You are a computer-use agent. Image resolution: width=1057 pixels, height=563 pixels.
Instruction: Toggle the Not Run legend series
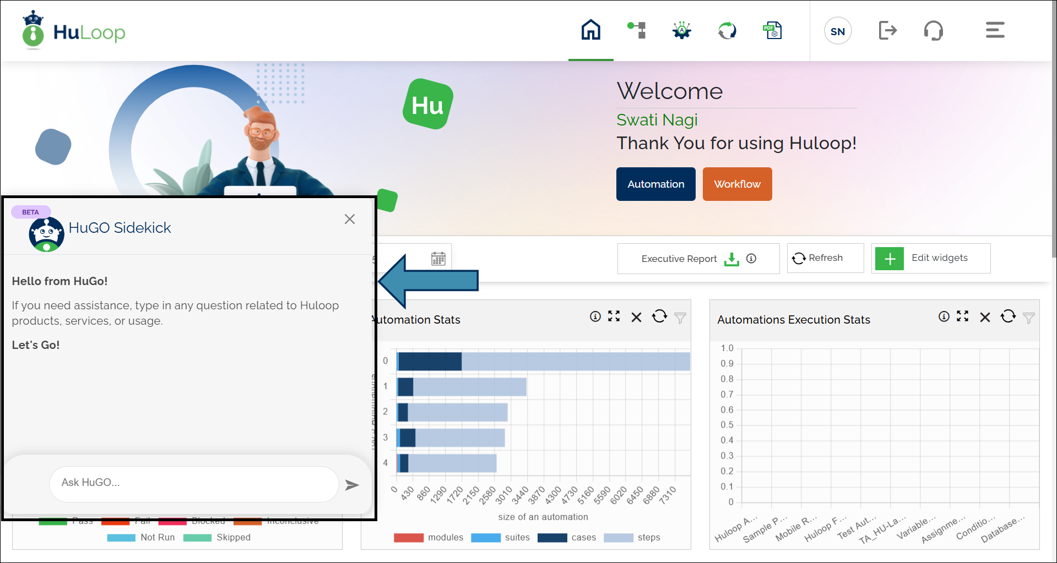tap(141, 538)
